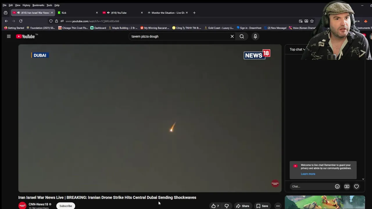The height and width of the screenshot is (209, 372).
Task: Open CNN-News18 channel avatar
Action: 22,206
